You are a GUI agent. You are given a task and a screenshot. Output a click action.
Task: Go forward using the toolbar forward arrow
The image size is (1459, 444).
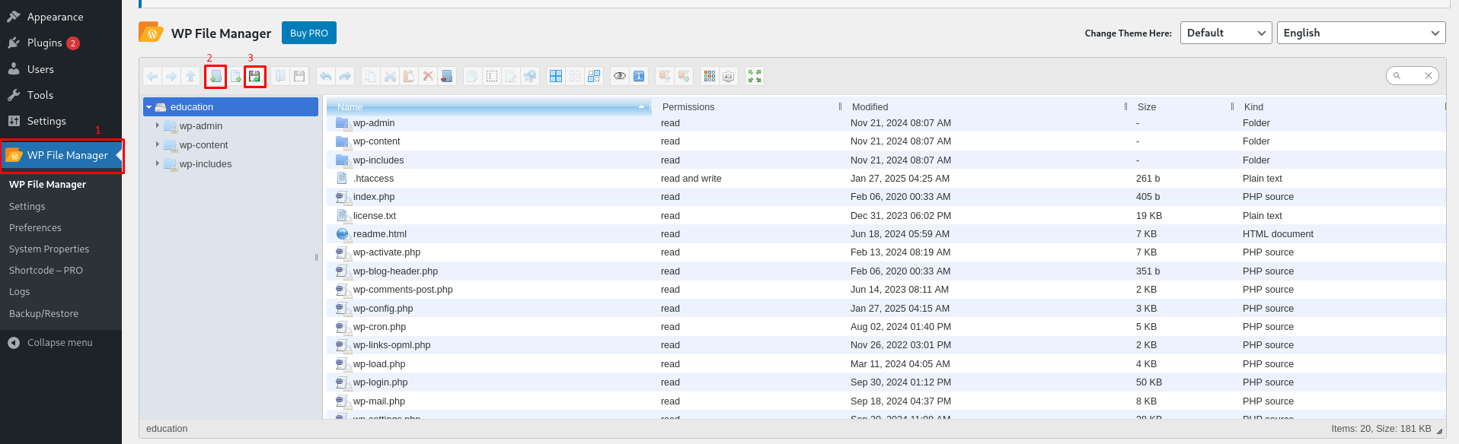(x=171, y=76)
